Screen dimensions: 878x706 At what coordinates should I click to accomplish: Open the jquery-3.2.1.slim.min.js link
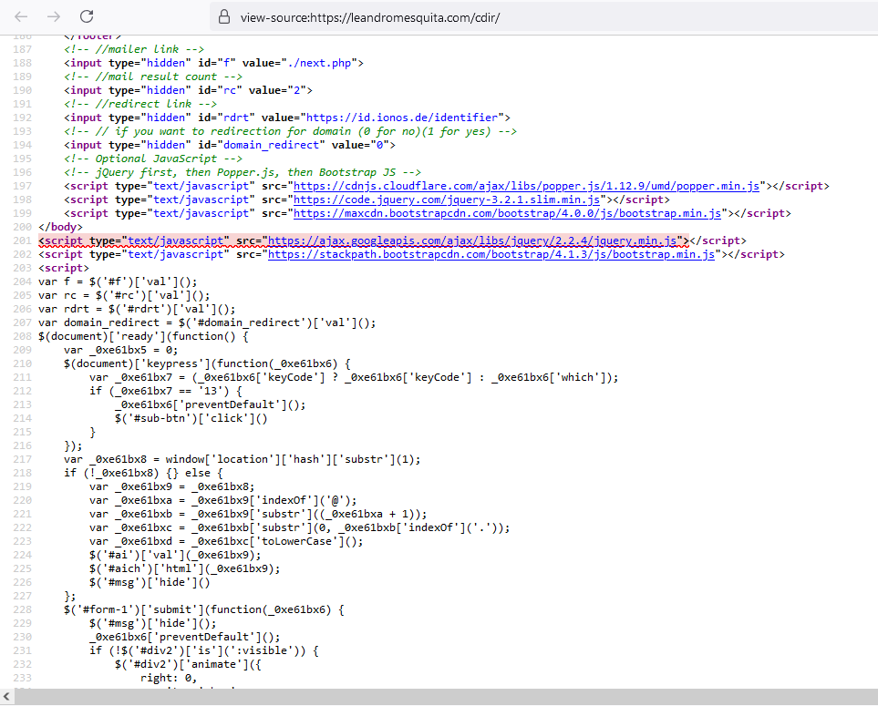pyautogui.click(x=447, y=200)
